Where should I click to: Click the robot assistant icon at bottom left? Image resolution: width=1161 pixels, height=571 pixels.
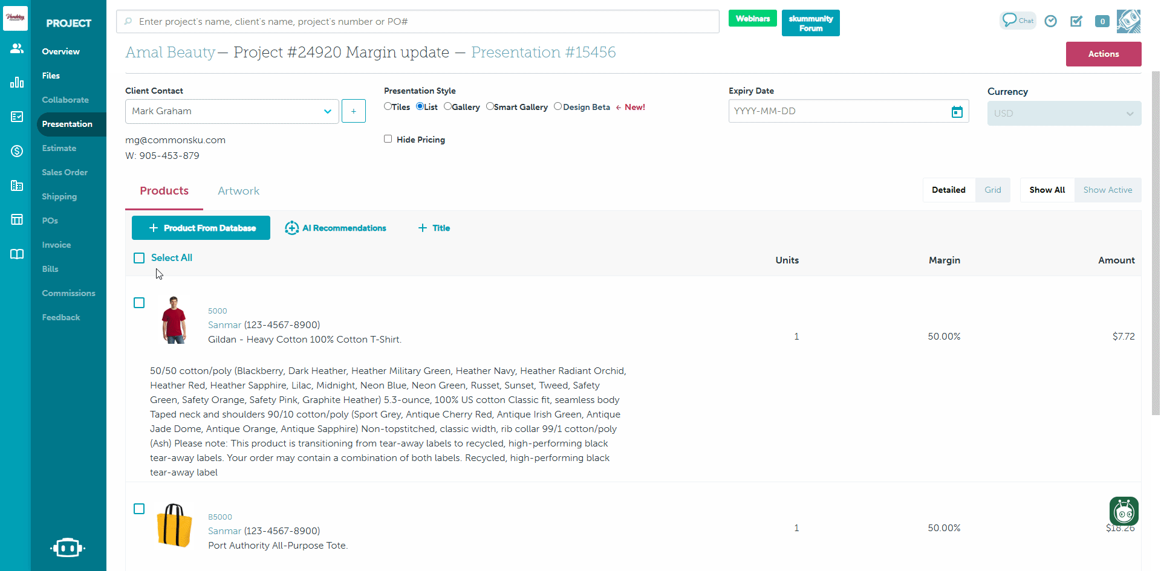click(x=67, y=547)
